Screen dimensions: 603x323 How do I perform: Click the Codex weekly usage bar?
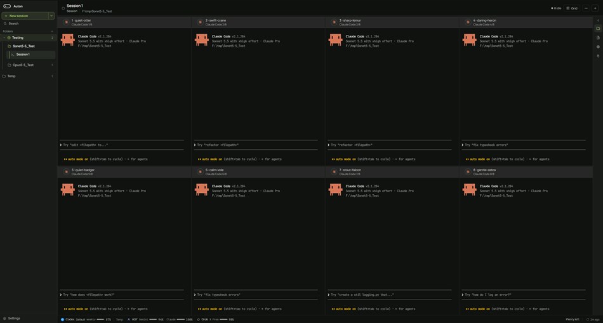pos(100,319)
